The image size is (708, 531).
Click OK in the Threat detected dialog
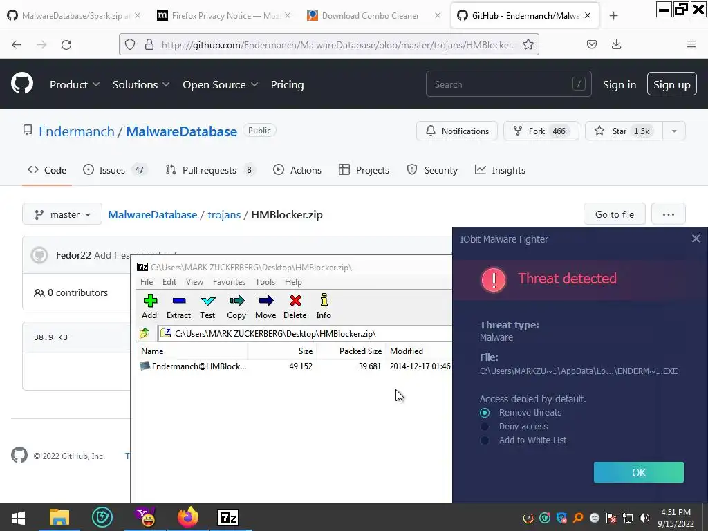pyautogui.click(x=638, y=472)
